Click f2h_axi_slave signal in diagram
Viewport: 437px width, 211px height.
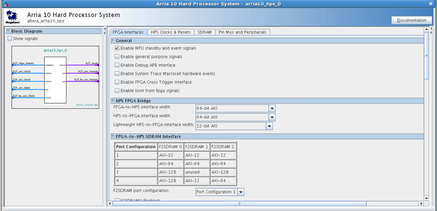coord(21,88)
